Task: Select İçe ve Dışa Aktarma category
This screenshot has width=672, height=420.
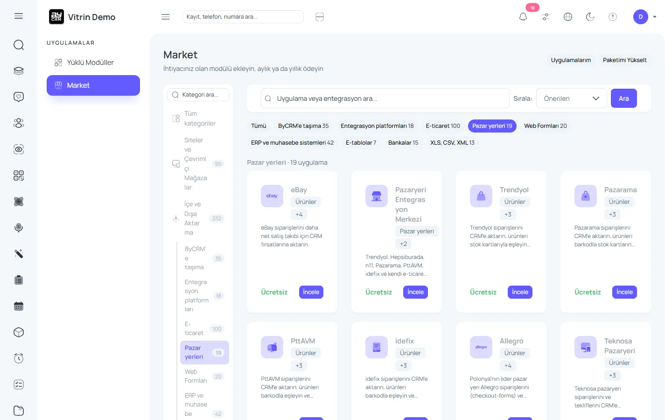Action: (x=198, y=218)
